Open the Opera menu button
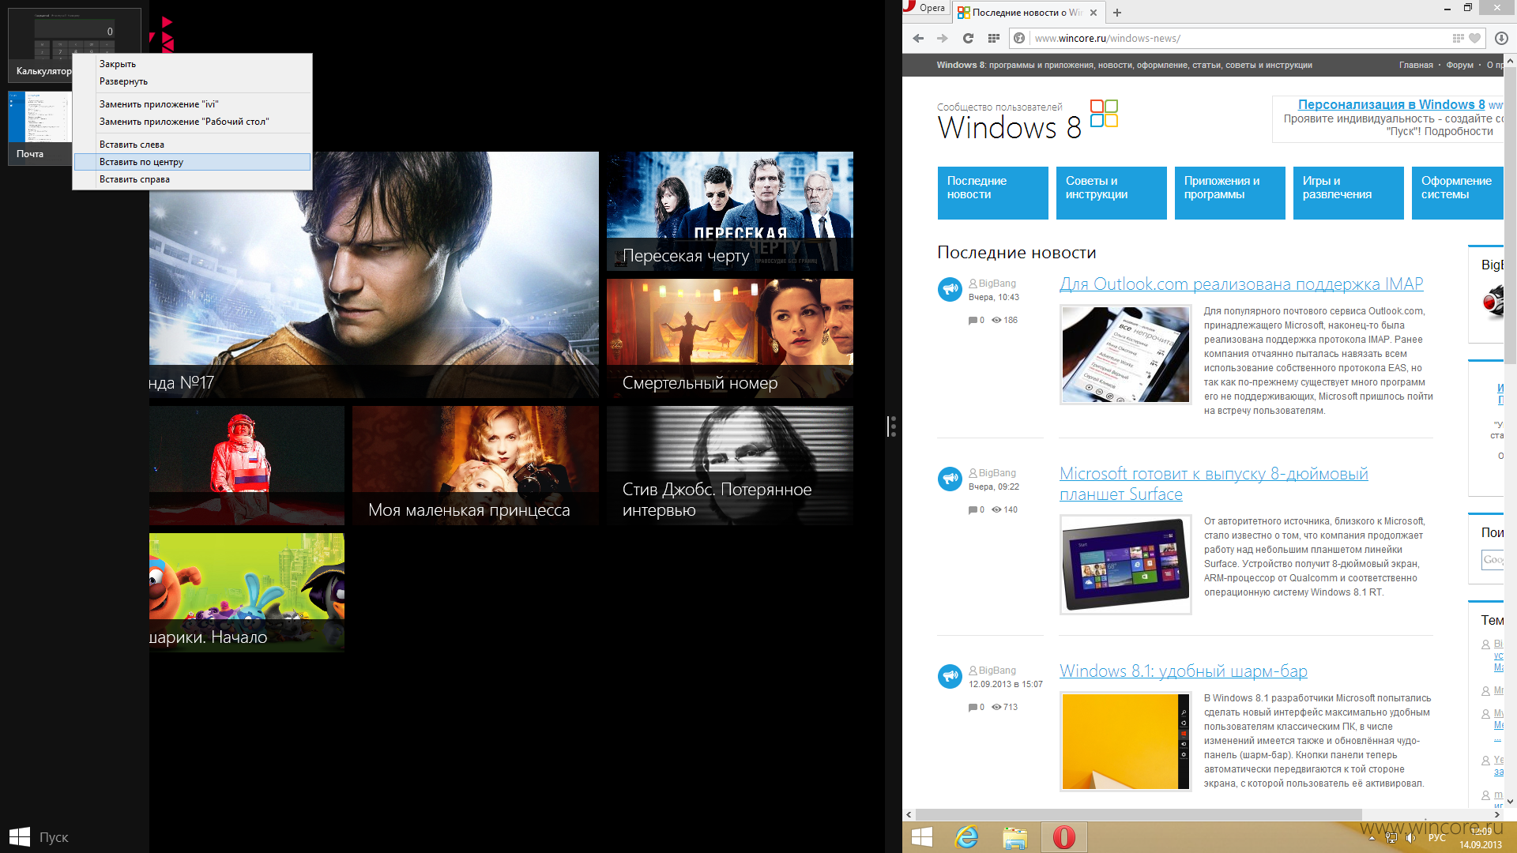The height and width of the screenshot is (853, 1517). click(x=926, y=8)
